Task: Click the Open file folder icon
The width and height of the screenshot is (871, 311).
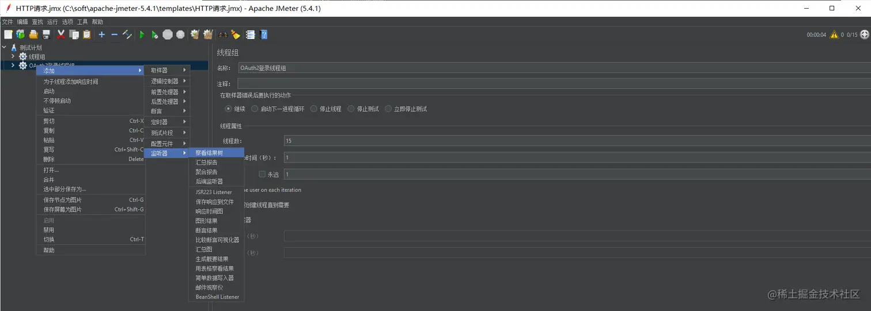Action: [x=33, y=34]
